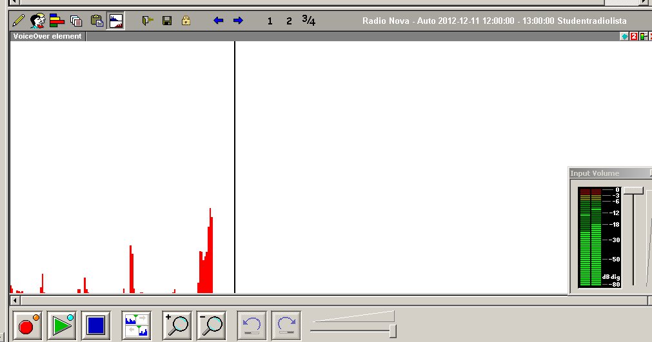Click the bottom volume ramp slider handle

pyautogui.click(x=393, y=331)
